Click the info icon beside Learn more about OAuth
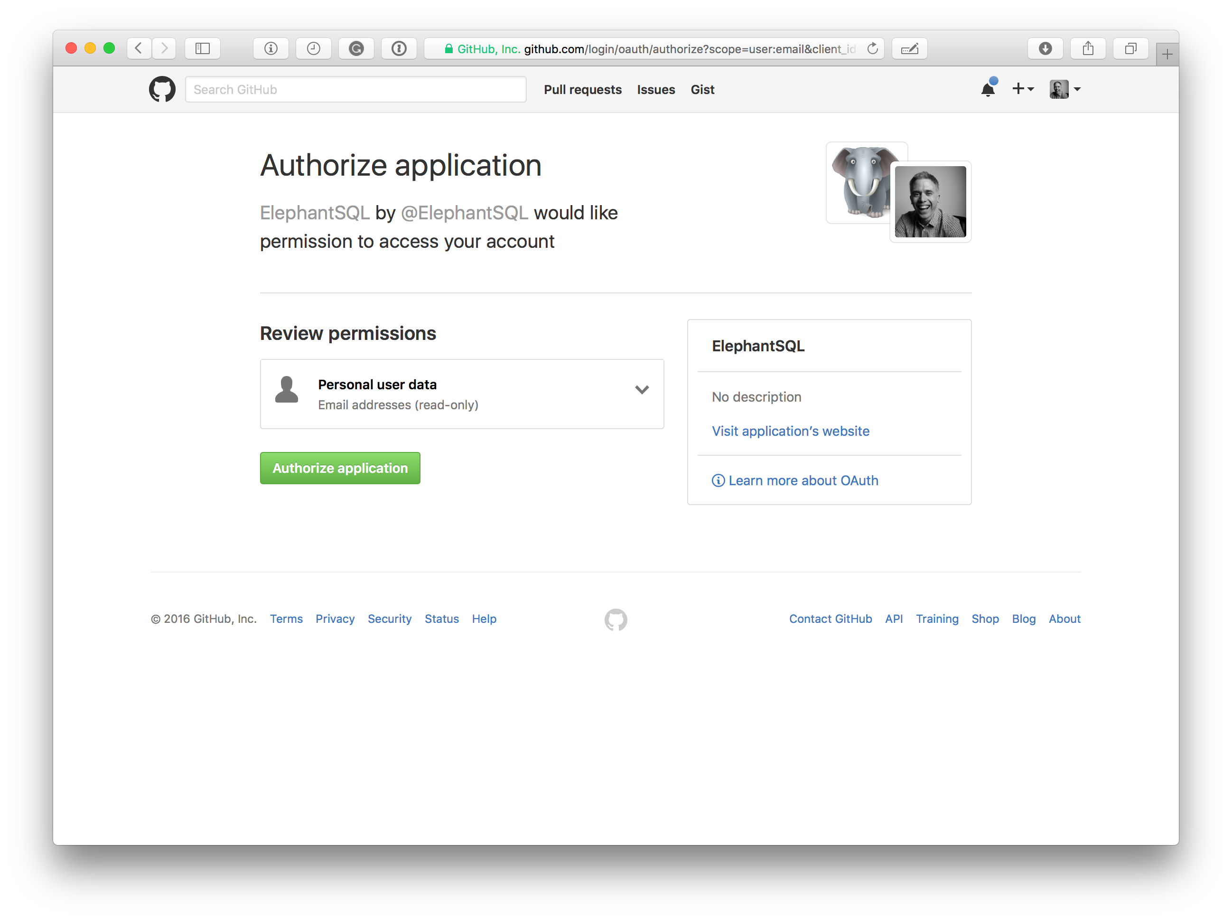The width and height of the screenshot is (1232, 921). (719, 481)
